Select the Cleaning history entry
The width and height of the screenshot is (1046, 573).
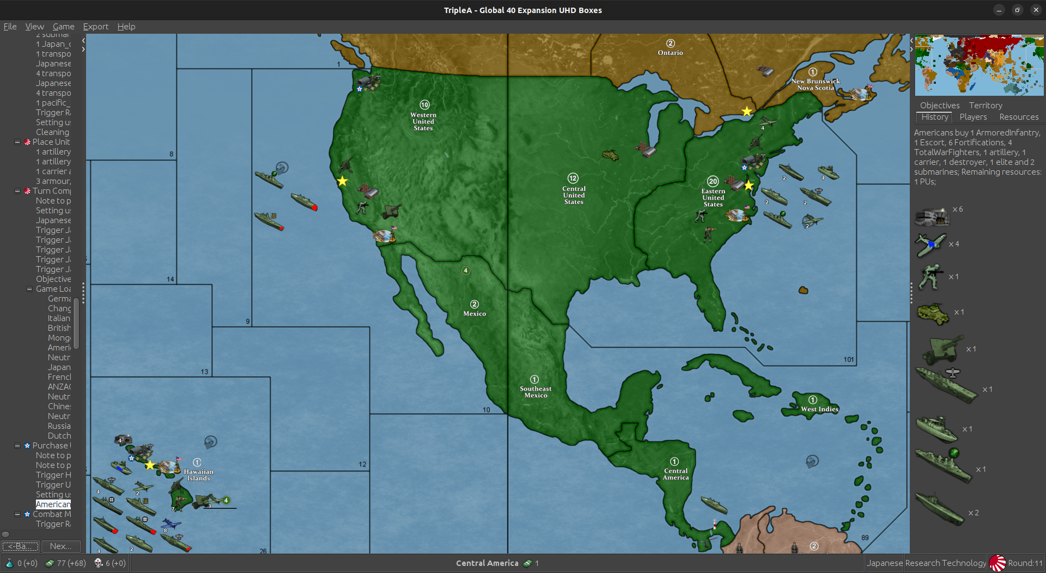point(52,132)
